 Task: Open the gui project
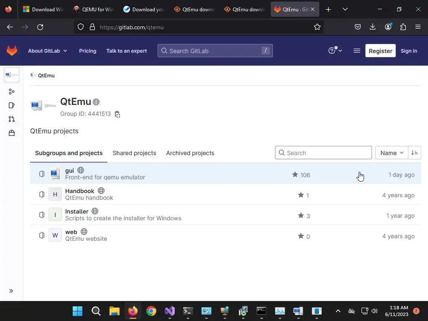(x=69, y=171)
